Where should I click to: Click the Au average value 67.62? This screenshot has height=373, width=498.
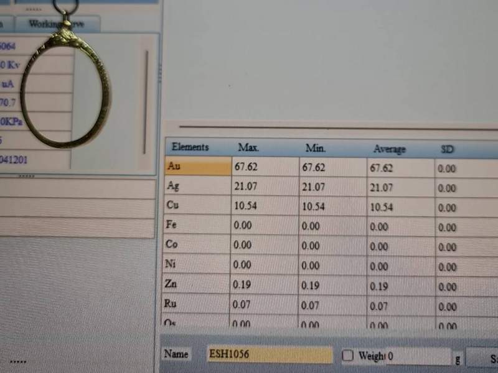tap(381, 168)
